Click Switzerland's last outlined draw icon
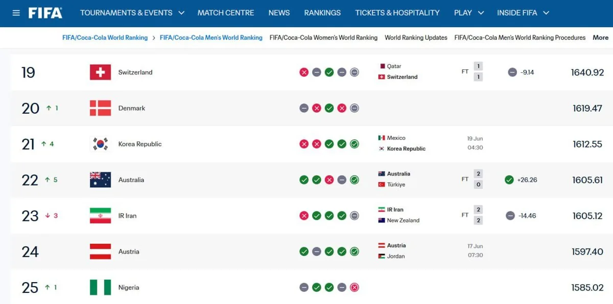The width and height of the screenshot is (613, 304). (x=355, y=72)
